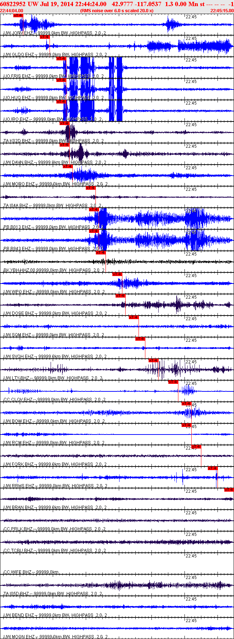Click the UW JORV EHZ station label
The width and height of the screenshot is (234, 639).
point(55,33)
